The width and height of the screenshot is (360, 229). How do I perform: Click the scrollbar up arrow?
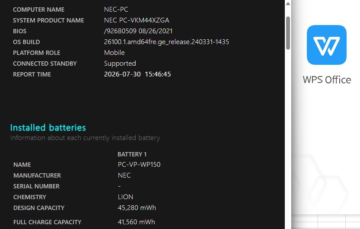coord(288,3)
